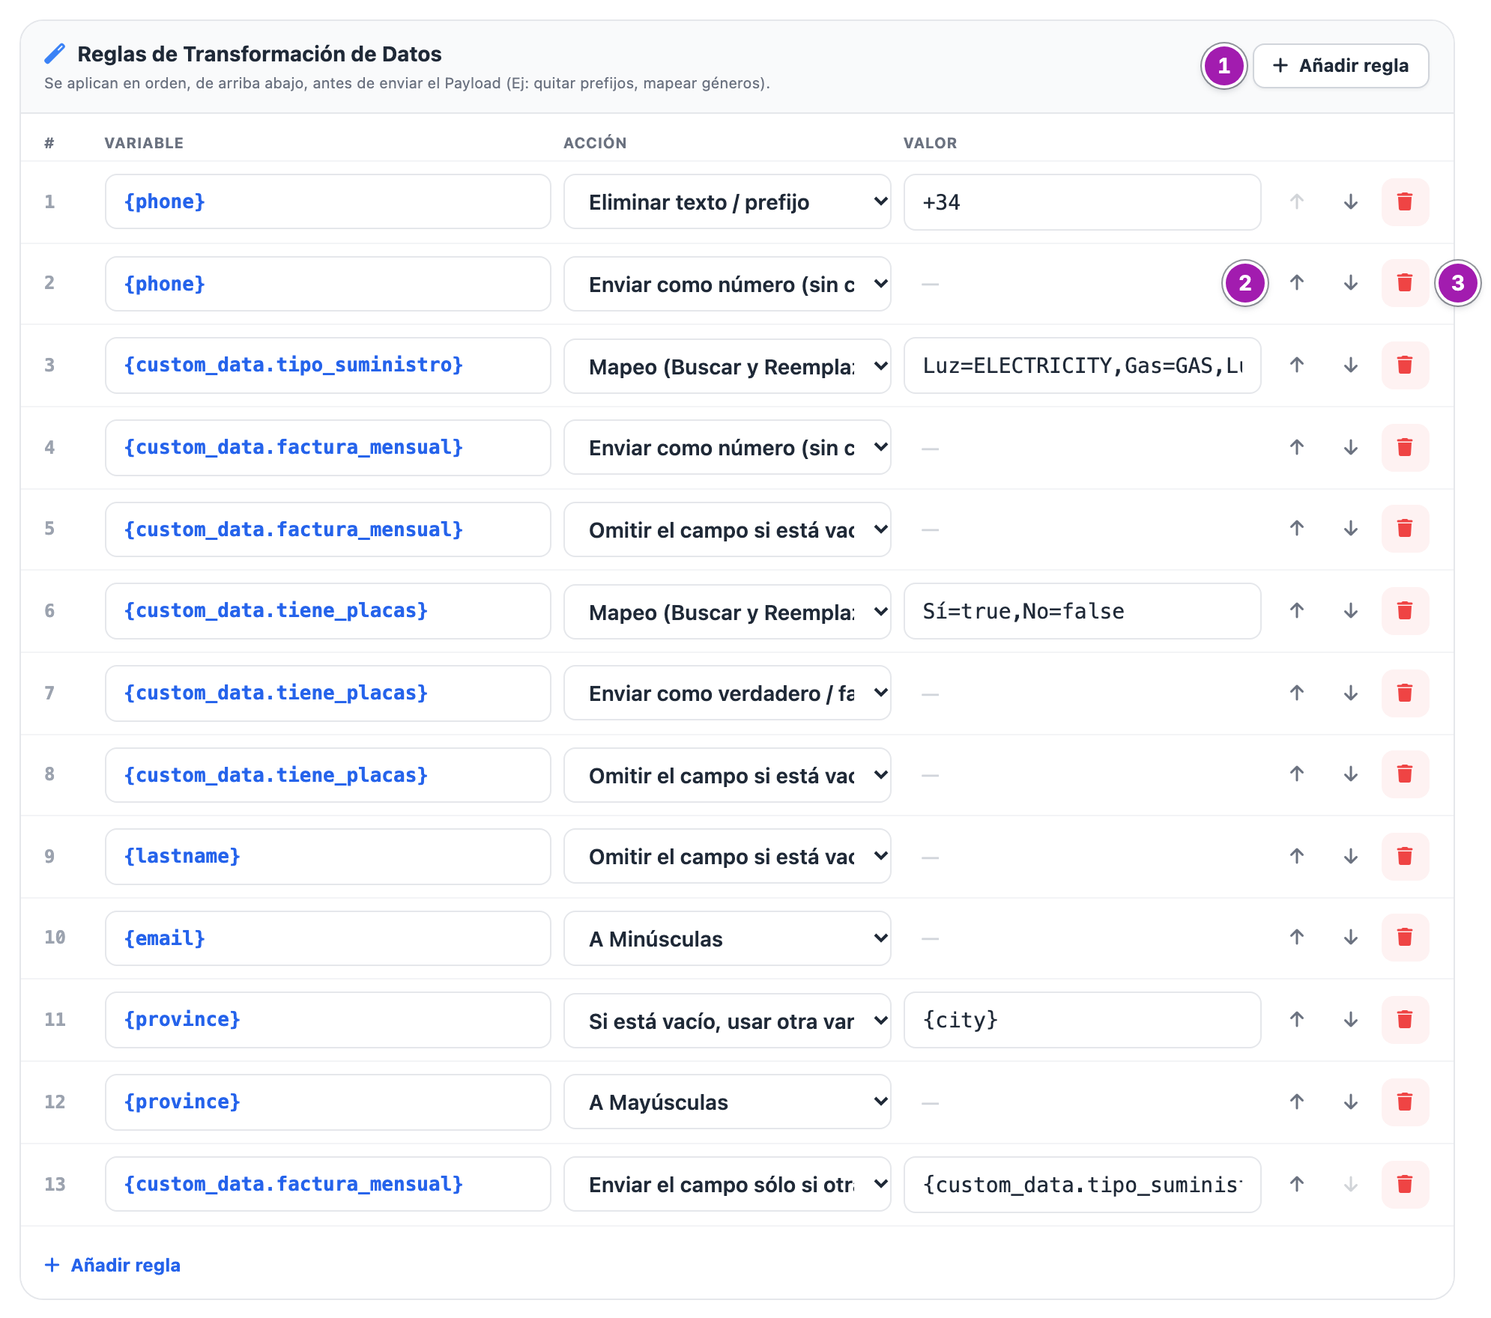Delete rule 6 Sí=true mapping
This screenshot has height=1318, width=1491.
pos(1405,611)
